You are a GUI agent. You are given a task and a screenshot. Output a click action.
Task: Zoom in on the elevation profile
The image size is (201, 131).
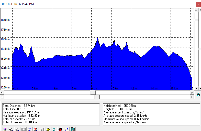11,129
